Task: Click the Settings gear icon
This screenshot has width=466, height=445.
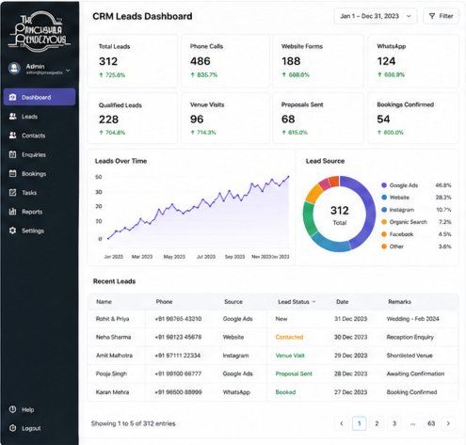Action: pyautogui.click(x=12, y=230)
